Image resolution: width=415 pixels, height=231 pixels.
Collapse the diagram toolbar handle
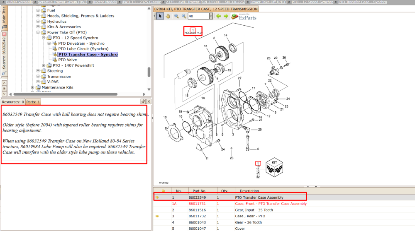(154, 16)
